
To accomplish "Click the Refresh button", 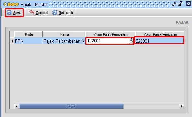I will pos(62,13).
